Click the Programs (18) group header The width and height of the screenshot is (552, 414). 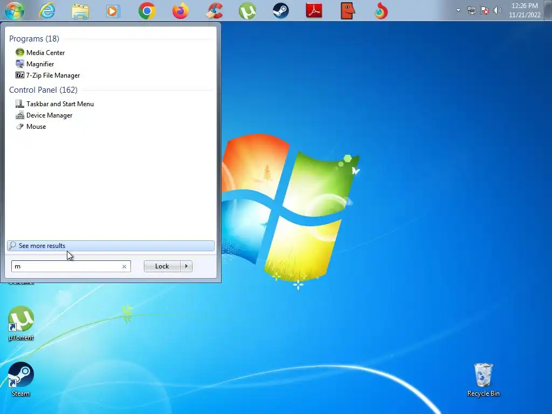point(34,39)
